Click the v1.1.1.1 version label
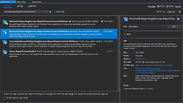 pos(110,51)
